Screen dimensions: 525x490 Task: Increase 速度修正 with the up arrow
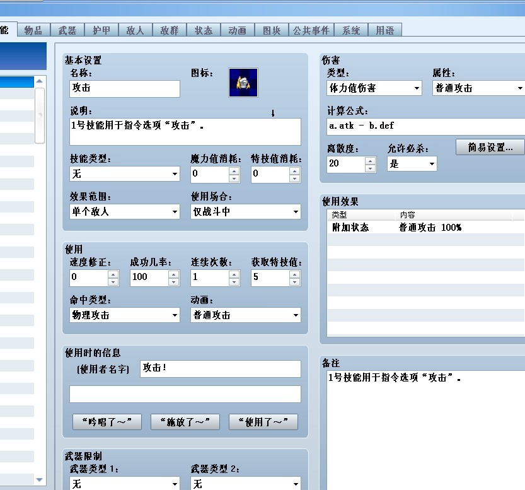pyautogui.click(x=113, y=275)
